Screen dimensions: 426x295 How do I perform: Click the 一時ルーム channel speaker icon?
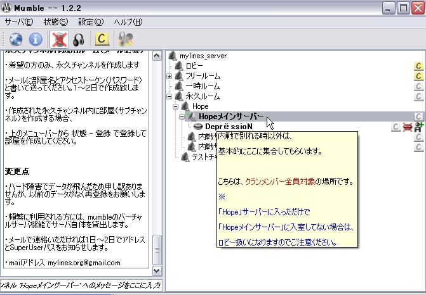179,86
